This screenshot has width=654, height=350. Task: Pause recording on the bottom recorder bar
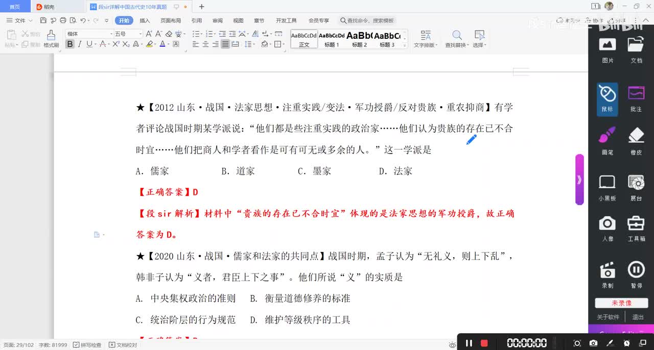pyautogui.click(x=469, y=343)
